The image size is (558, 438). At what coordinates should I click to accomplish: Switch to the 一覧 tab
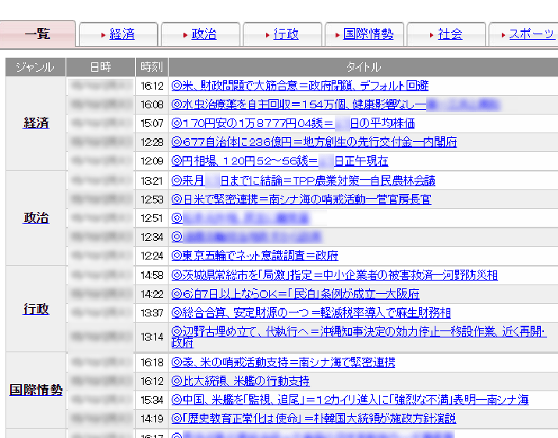pos(37,34)
